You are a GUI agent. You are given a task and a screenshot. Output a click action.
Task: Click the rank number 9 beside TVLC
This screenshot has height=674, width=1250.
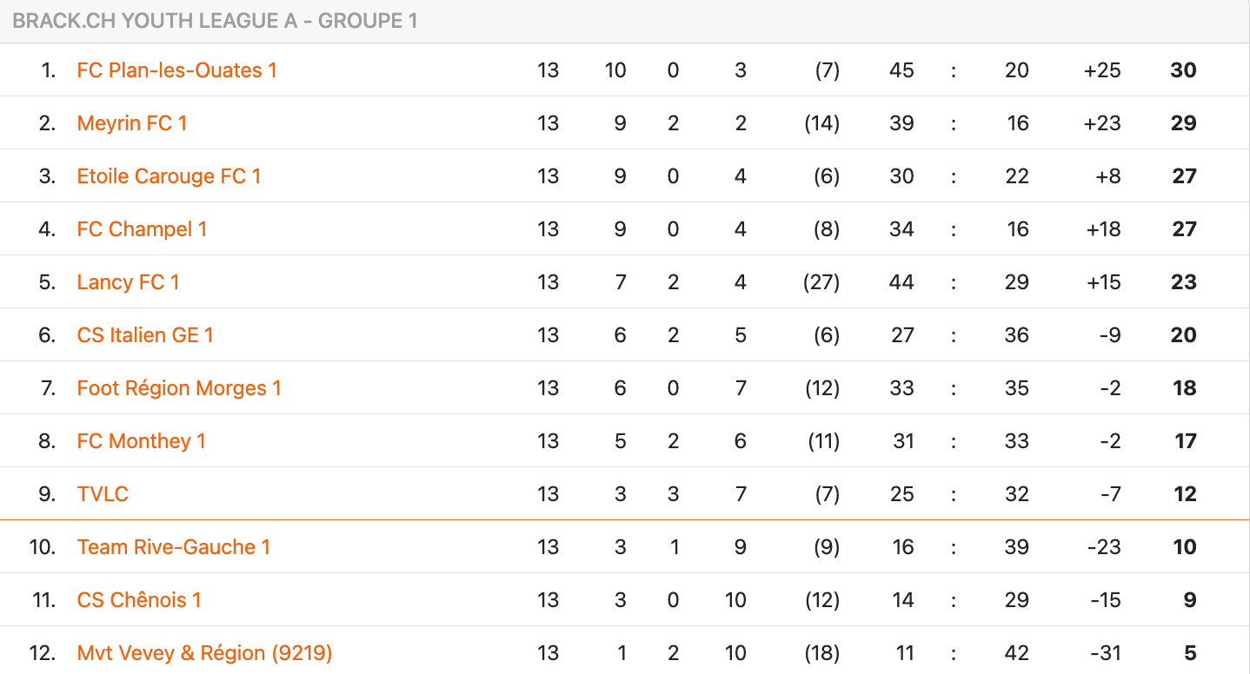(x=47, y=494)
